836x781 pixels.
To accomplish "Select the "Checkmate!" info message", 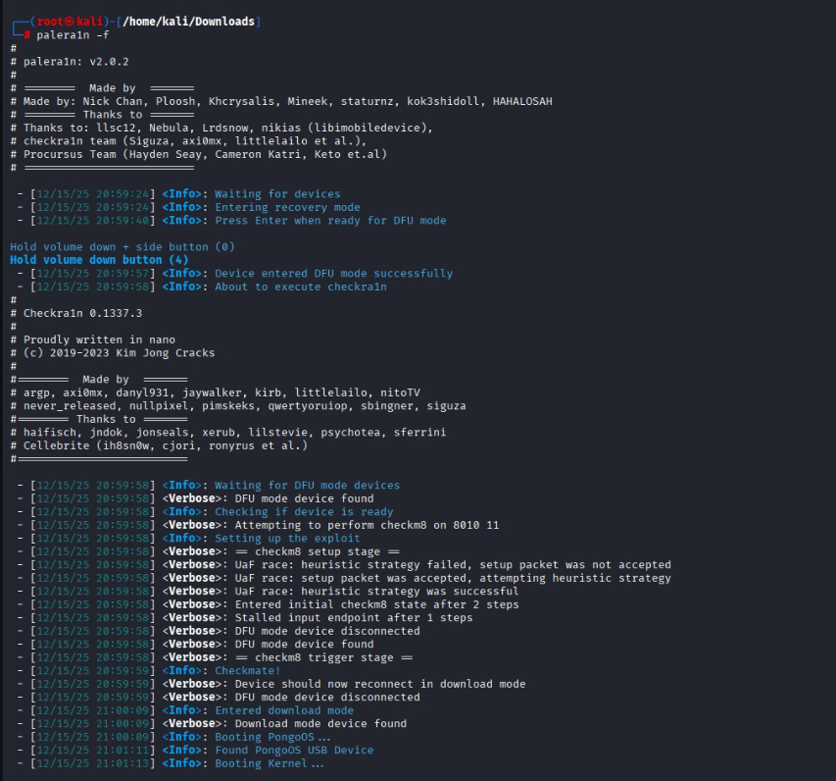I will (x=247, y=670).
